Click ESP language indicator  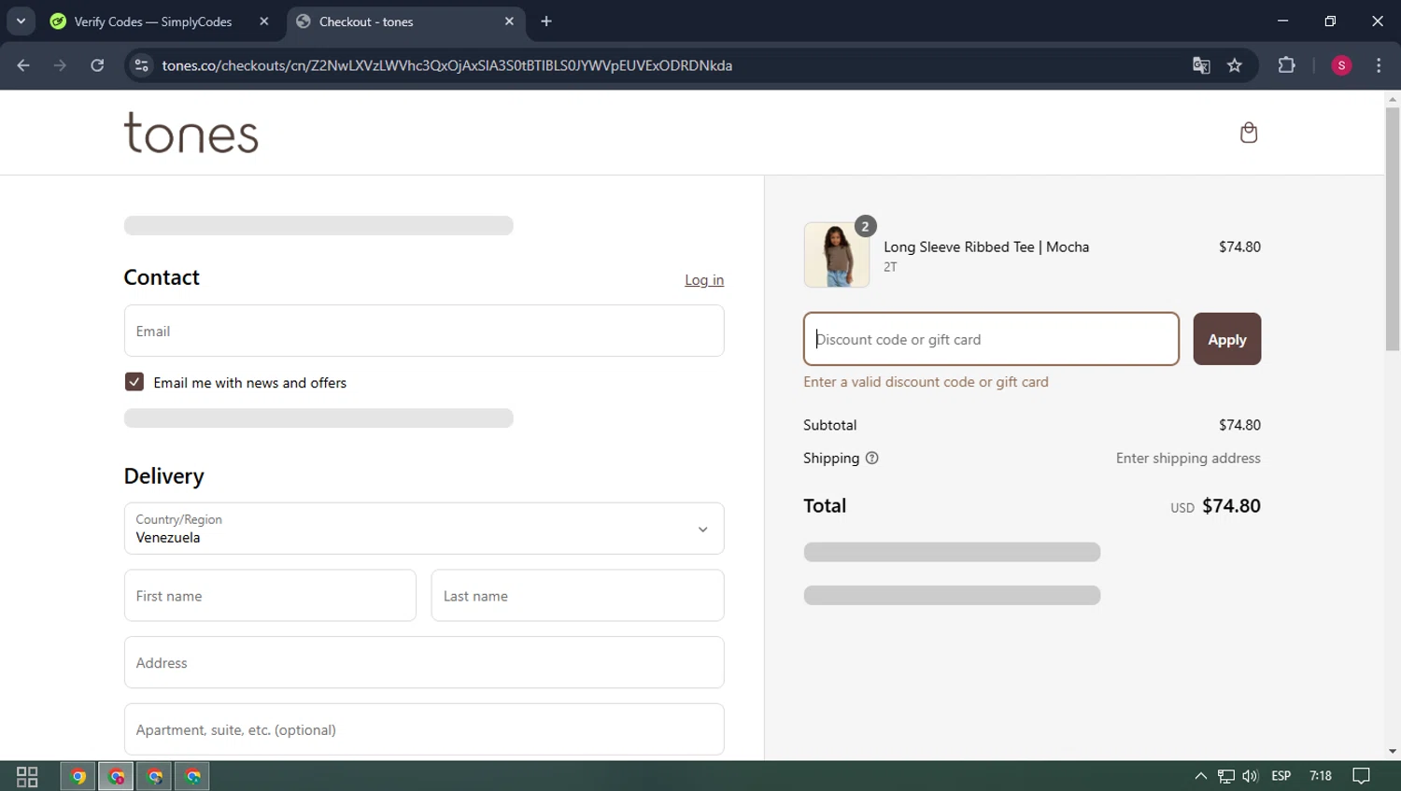pyautogui.click(x=1281, y=776)
